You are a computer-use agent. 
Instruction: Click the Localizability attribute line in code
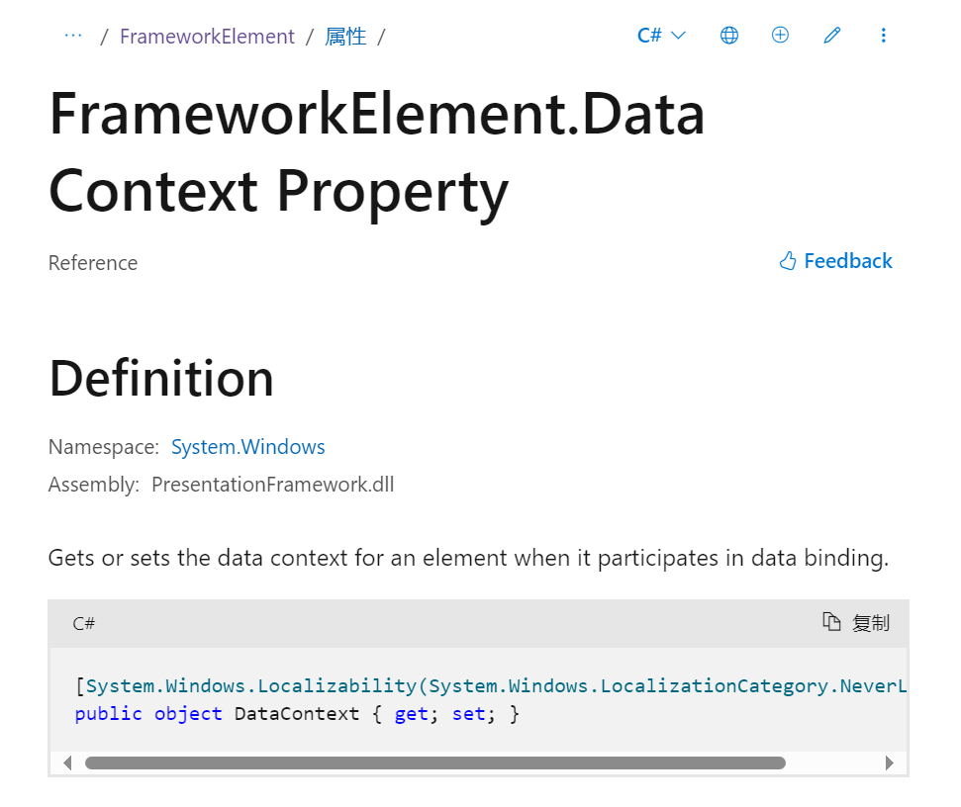(490, 685)
